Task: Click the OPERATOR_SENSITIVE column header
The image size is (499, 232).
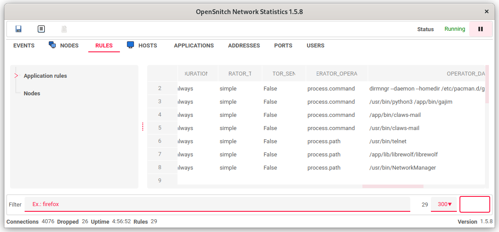Action: click(284, 73)
